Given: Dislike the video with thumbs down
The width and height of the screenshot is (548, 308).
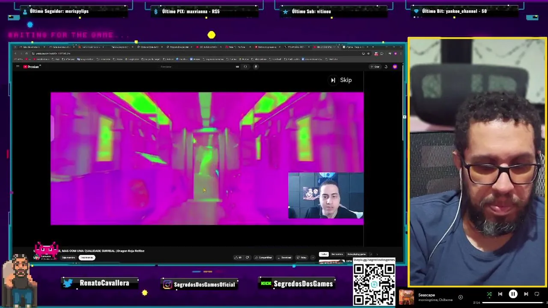Looking at the screenshot, I should [x=247, y=258].
